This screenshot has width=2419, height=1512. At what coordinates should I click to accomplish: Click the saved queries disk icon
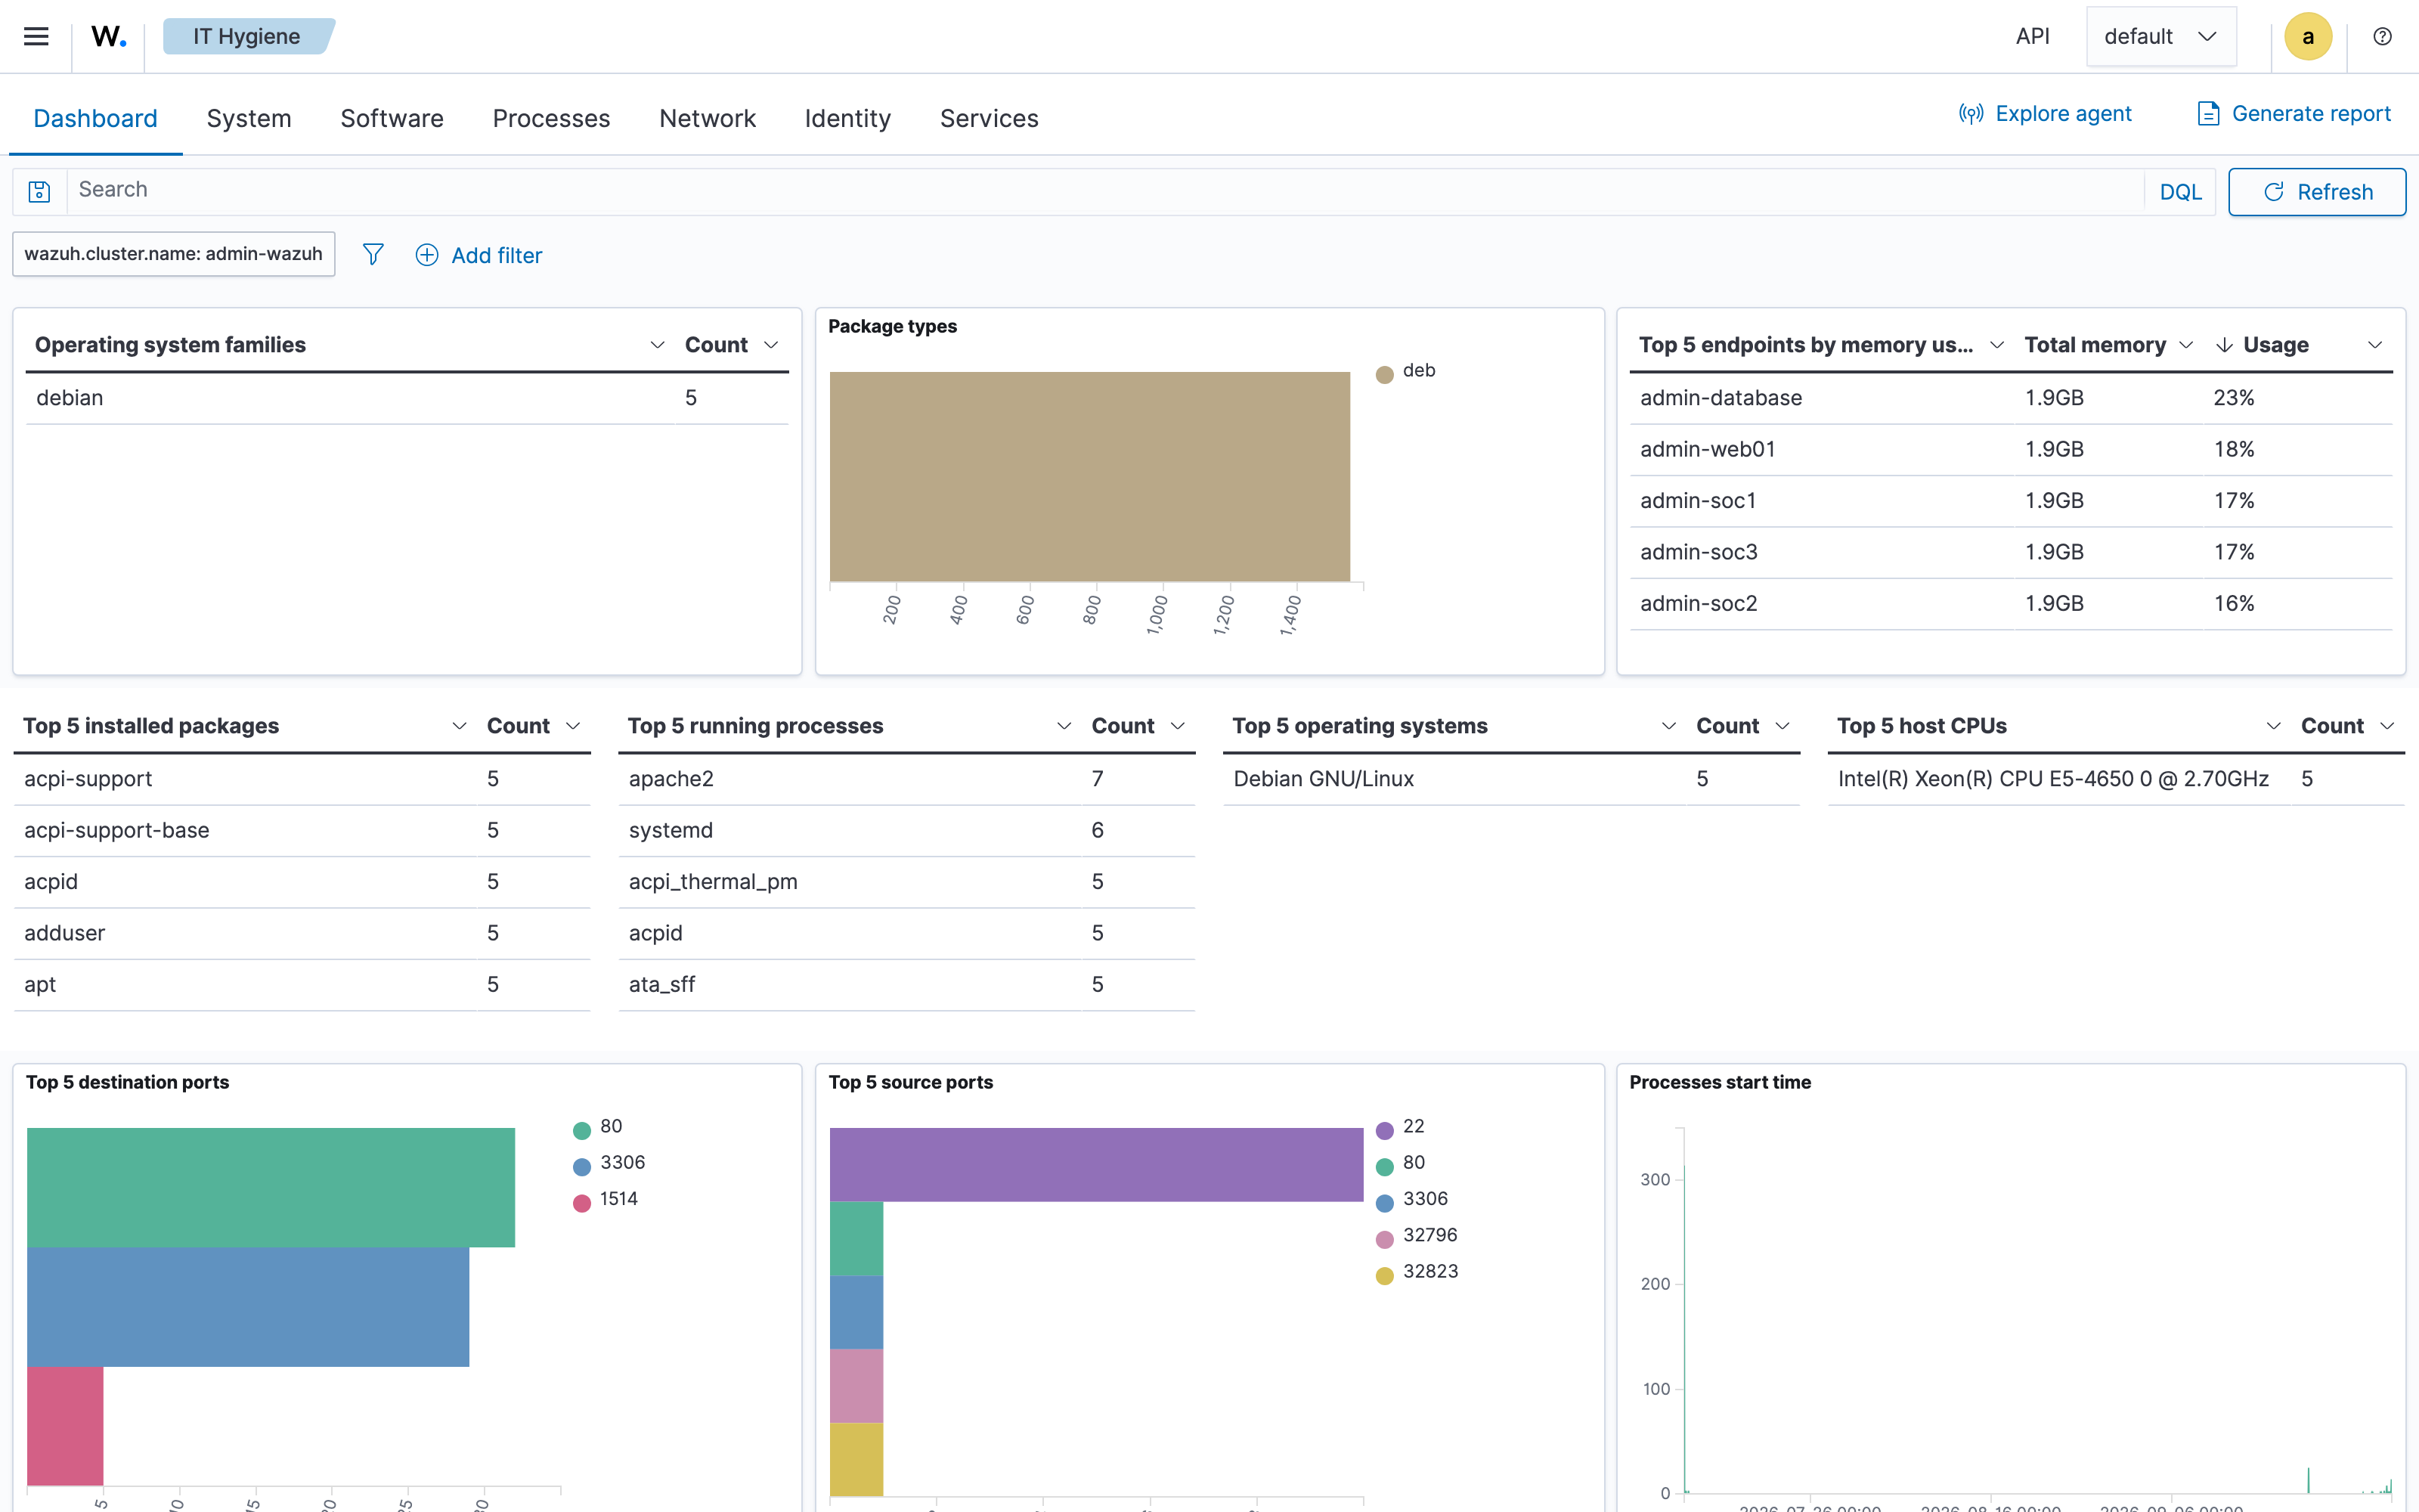pos(39,191)
